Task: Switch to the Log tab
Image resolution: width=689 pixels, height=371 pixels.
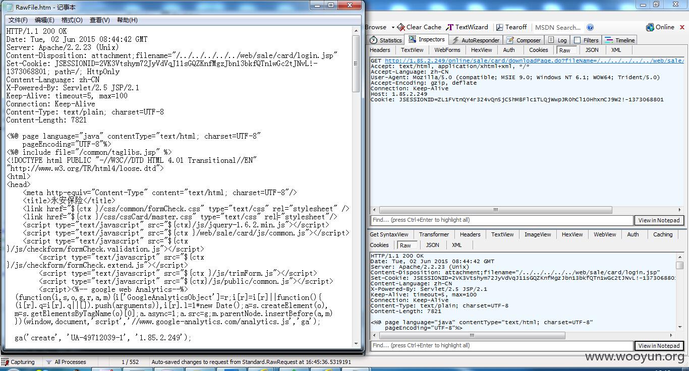Action: pos(558,40)
